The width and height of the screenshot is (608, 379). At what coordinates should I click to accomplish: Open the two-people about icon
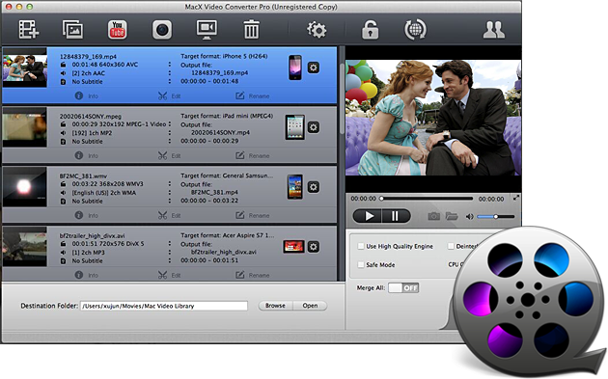click(493, 30)
